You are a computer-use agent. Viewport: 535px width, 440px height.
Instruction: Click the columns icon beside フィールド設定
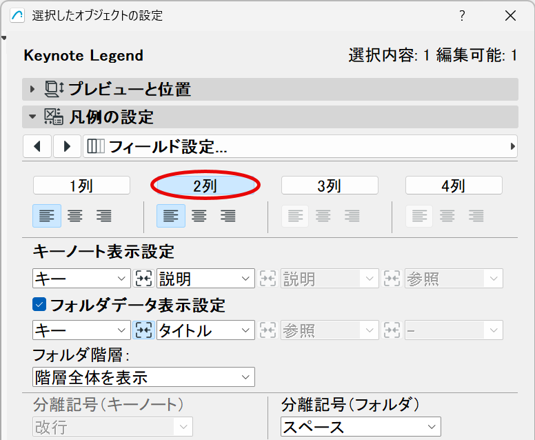[x=96, y=146]
